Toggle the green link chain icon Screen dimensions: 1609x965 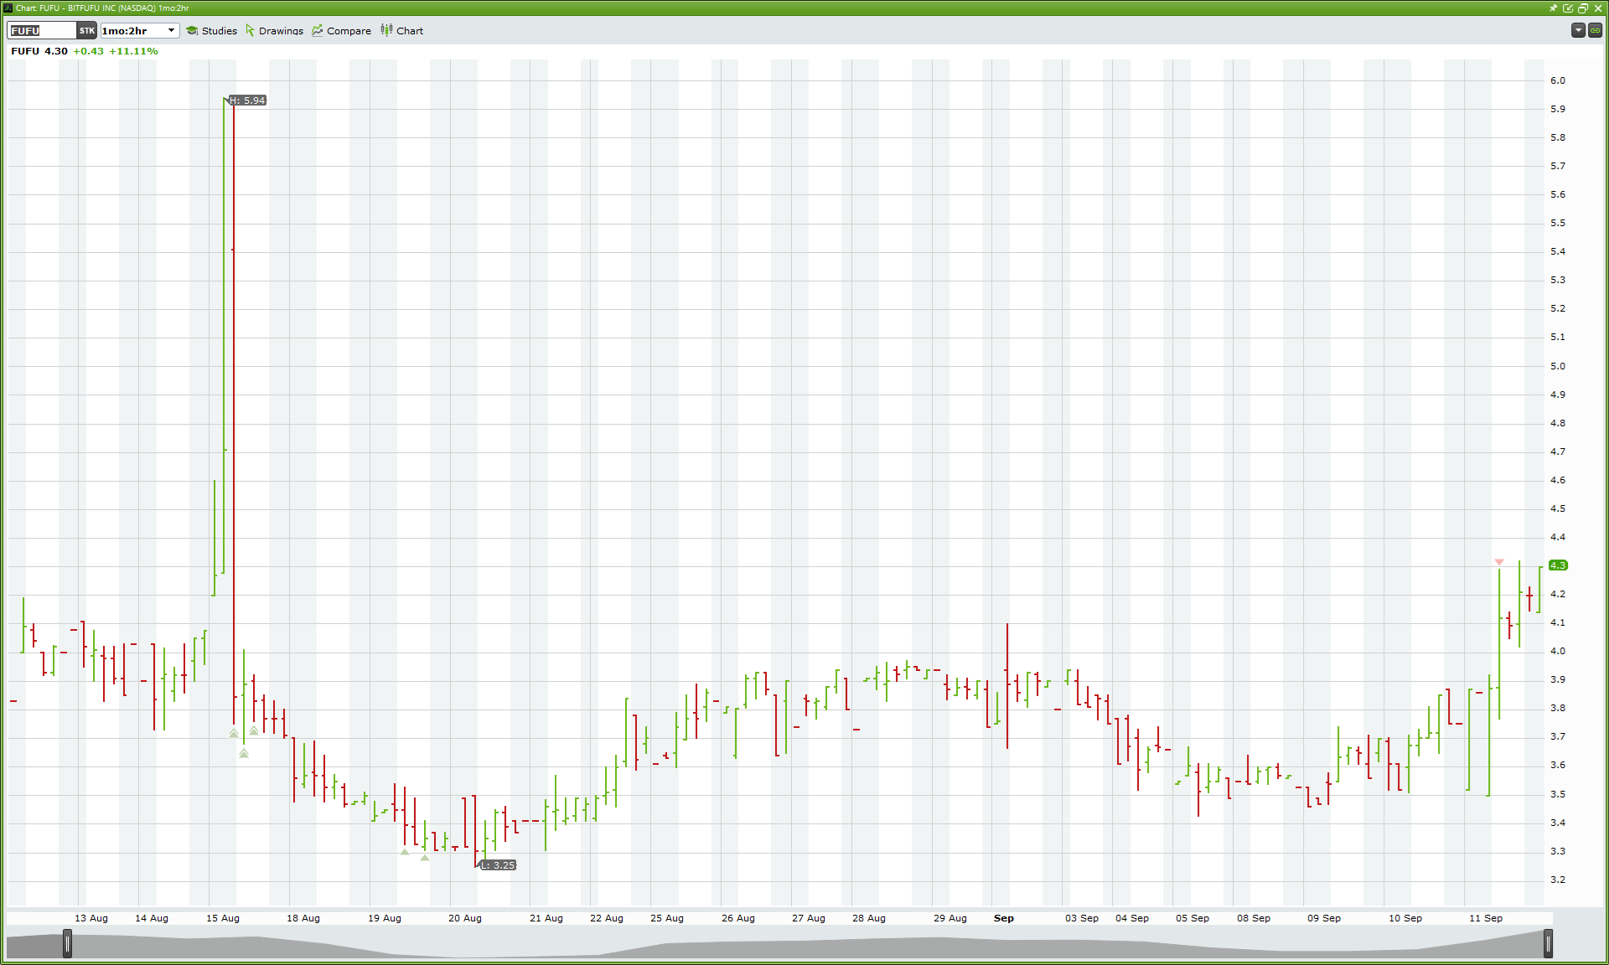click(x=1595, y=30)
